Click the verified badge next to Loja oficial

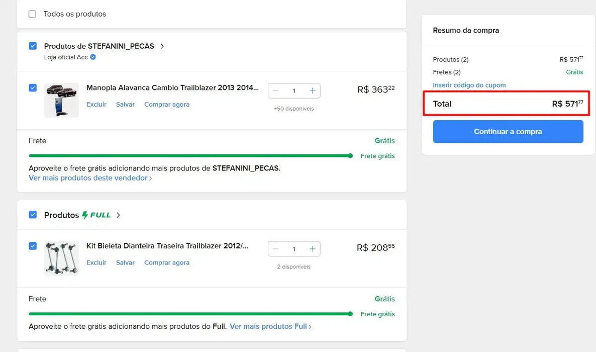(x=93, y=57)
